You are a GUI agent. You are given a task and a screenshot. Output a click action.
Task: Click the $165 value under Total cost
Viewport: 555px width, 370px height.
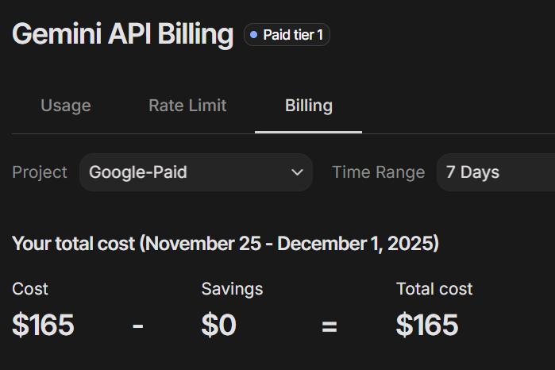427,325
